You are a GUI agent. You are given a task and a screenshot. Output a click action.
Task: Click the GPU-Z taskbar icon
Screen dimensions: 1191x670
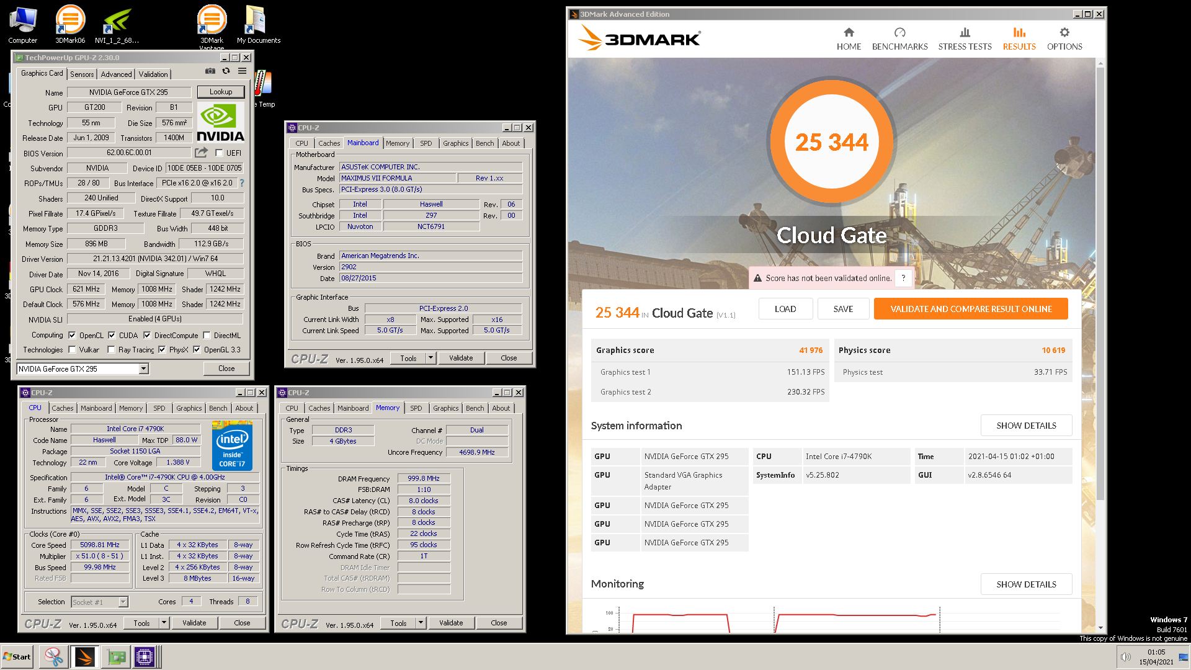coord(117,656)
